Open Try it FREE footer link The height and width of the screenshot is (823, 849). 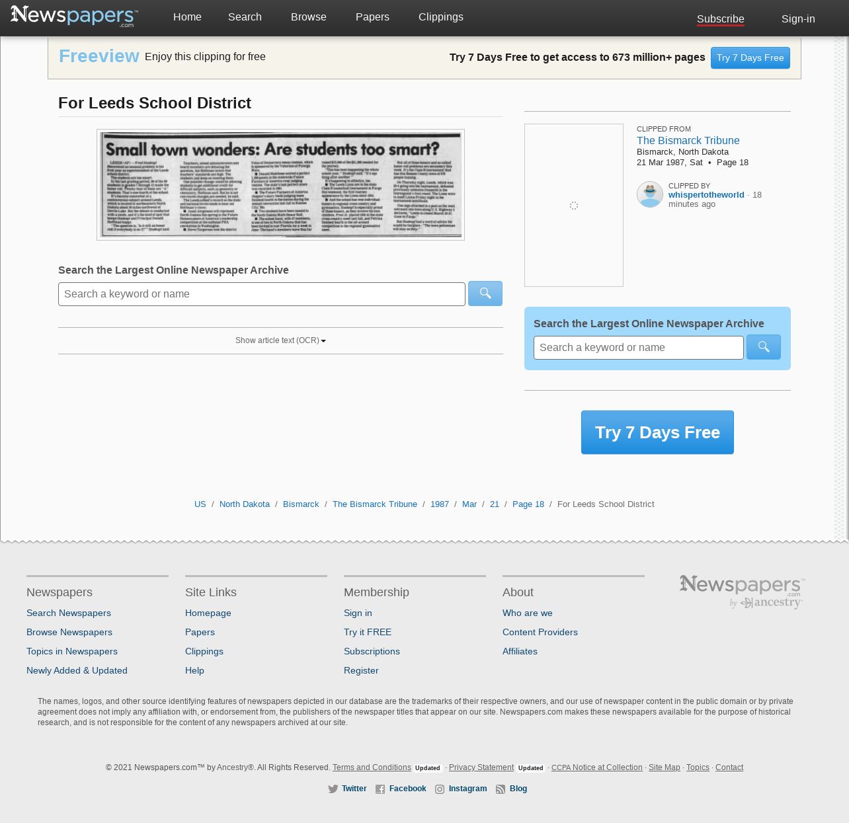click(368, 633)
